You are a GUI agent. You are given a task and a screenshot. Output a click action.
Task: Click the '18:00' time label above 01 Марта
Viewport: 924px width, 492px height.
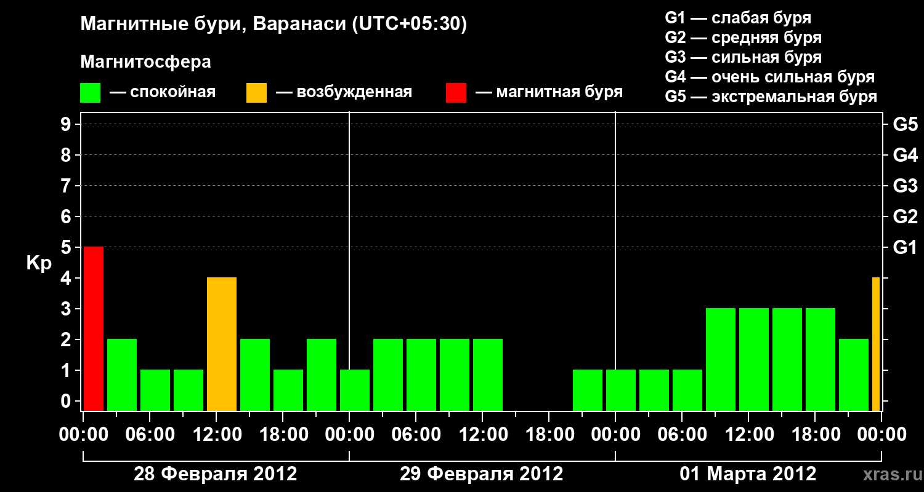[815, 434]
